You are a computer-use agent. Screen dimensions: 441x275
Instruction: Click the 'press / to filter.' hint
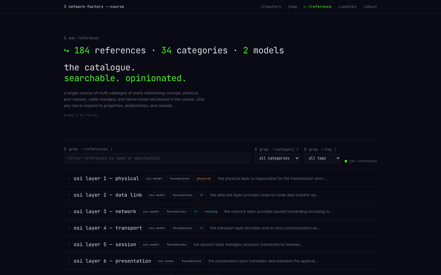click(x=82, y=115)
